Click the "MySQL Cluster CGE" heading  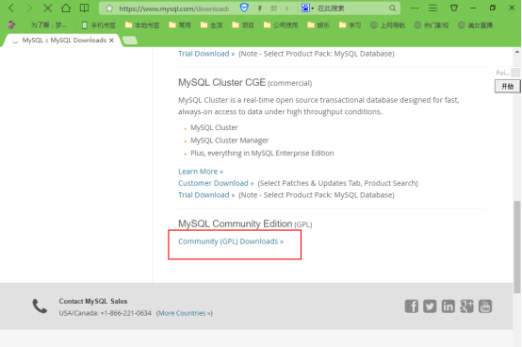coord(221,82)
